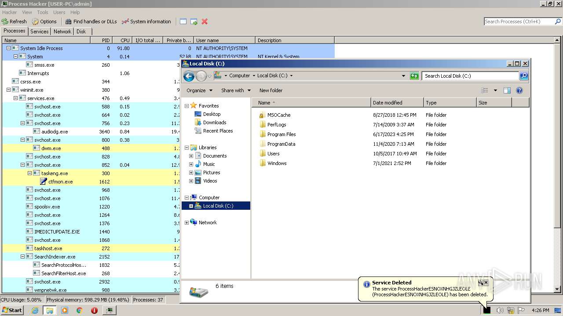Change view icon in Explorer toolbar
The image size is (563, 316).
[x=484, y=90]
